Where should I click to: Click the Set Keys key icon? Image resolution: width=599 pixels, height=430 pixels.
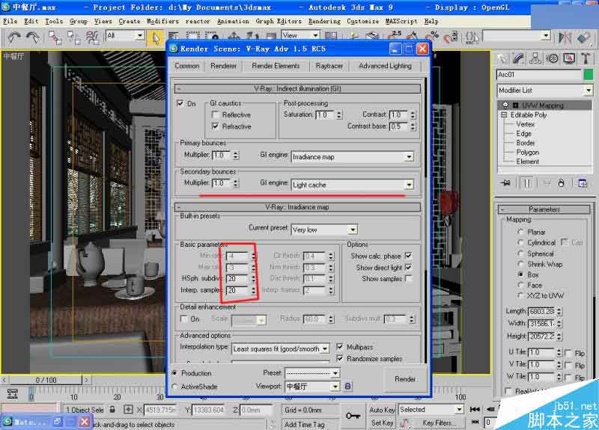[x=353, y=415]
